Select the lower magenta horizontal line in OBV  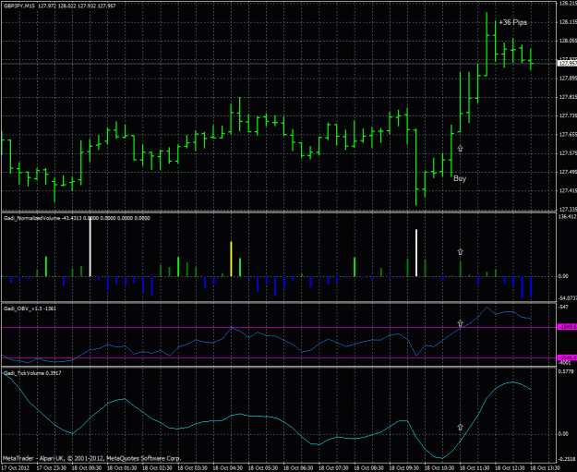(x=278, y=357)
